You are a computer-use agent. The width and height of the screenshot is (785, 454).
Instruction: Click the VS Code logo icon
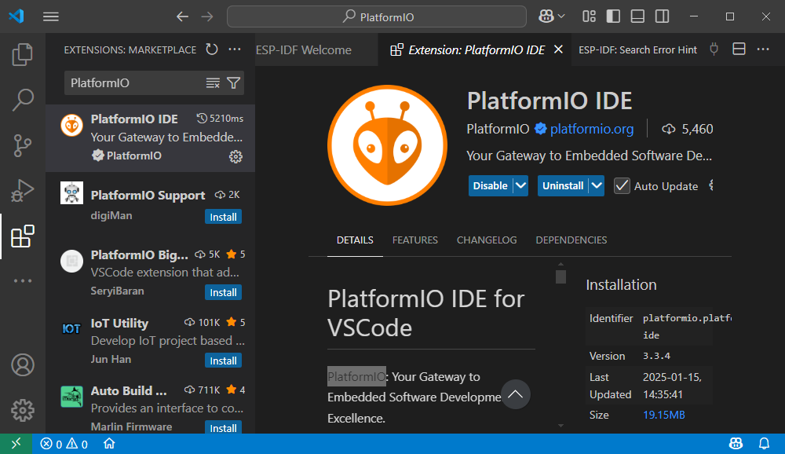tap(16, 16)
